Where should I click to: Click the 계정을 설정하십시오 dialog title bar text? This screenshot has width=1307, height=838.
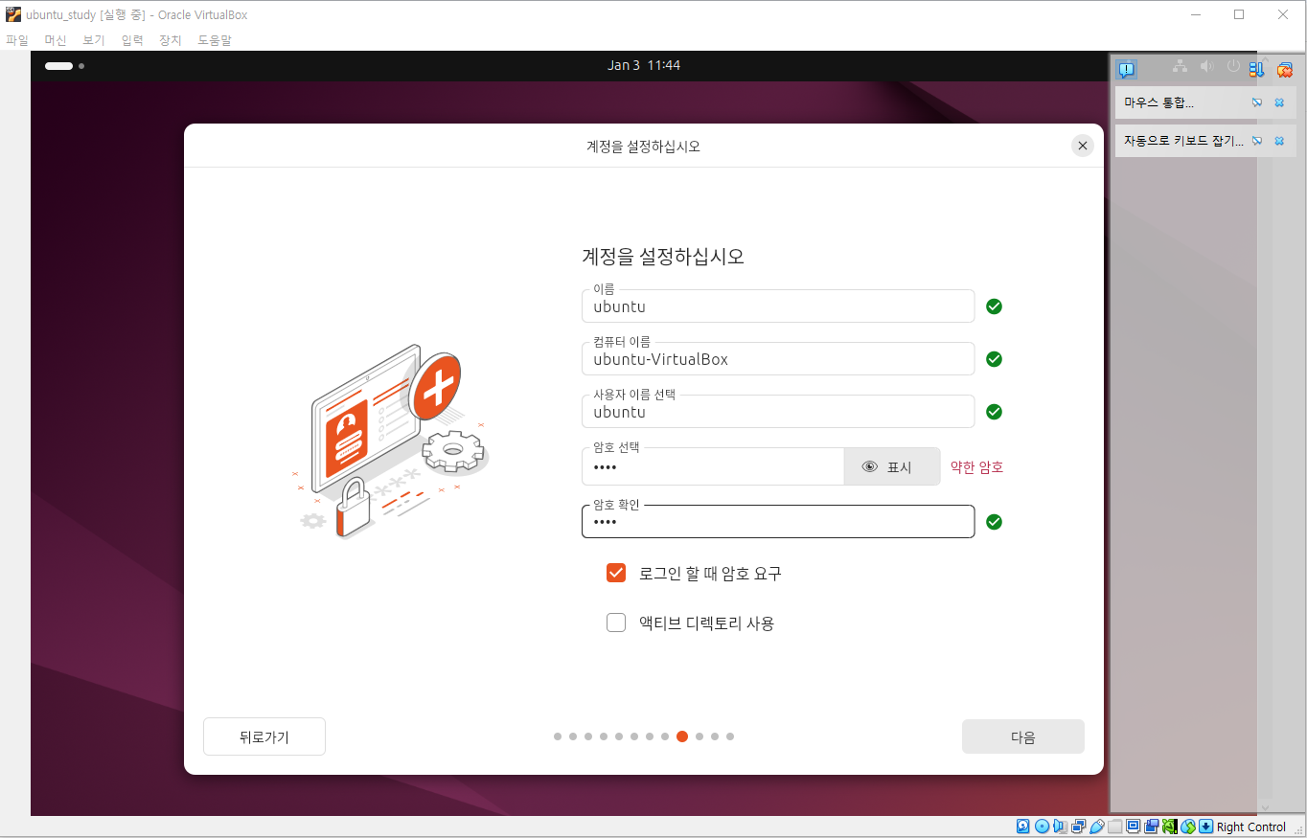643,147
